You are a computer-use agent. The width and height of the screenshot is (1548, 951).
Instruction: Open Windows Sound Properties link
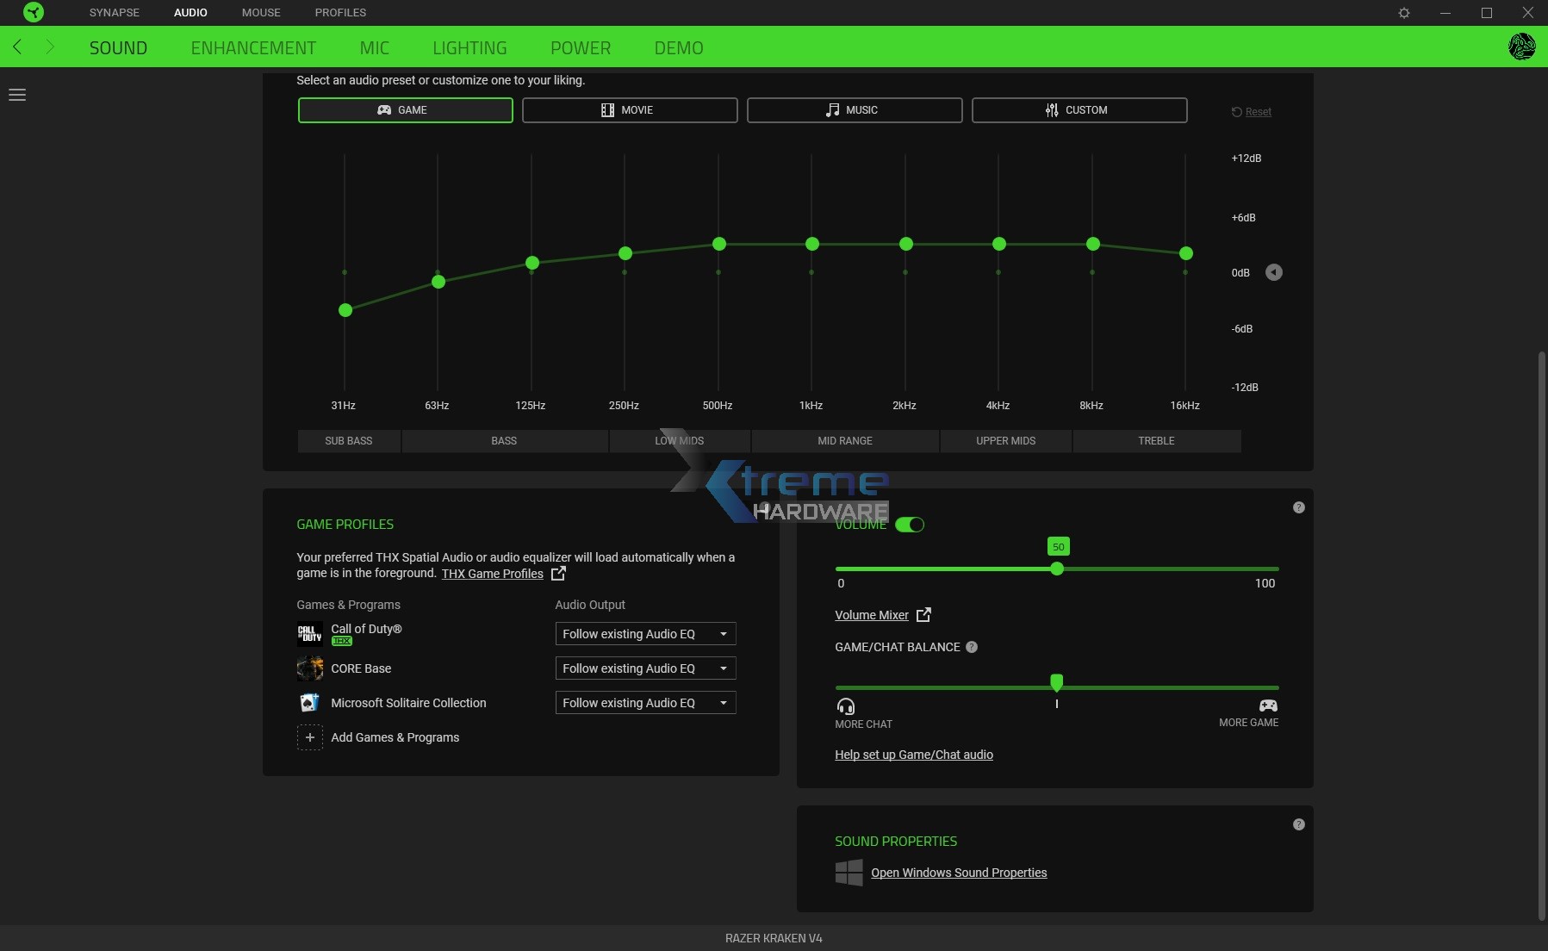tap(959, 873)
